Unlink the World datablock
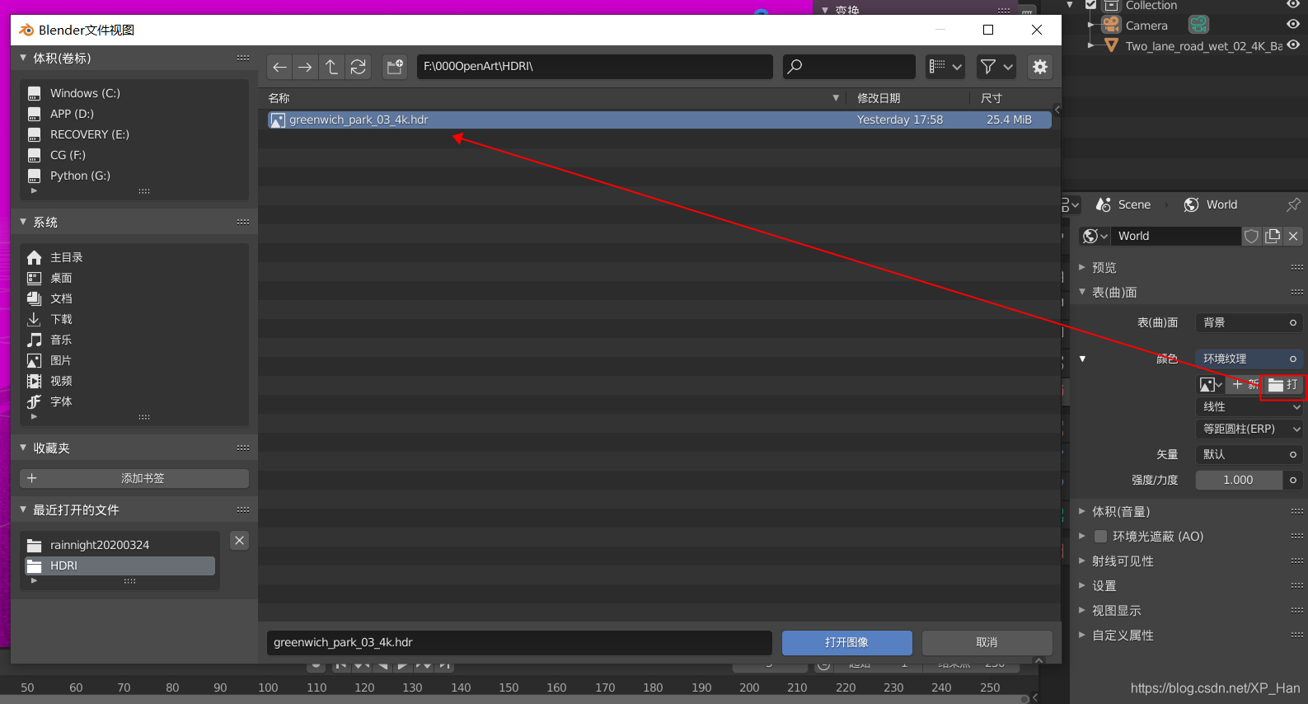 point(1293,237)
